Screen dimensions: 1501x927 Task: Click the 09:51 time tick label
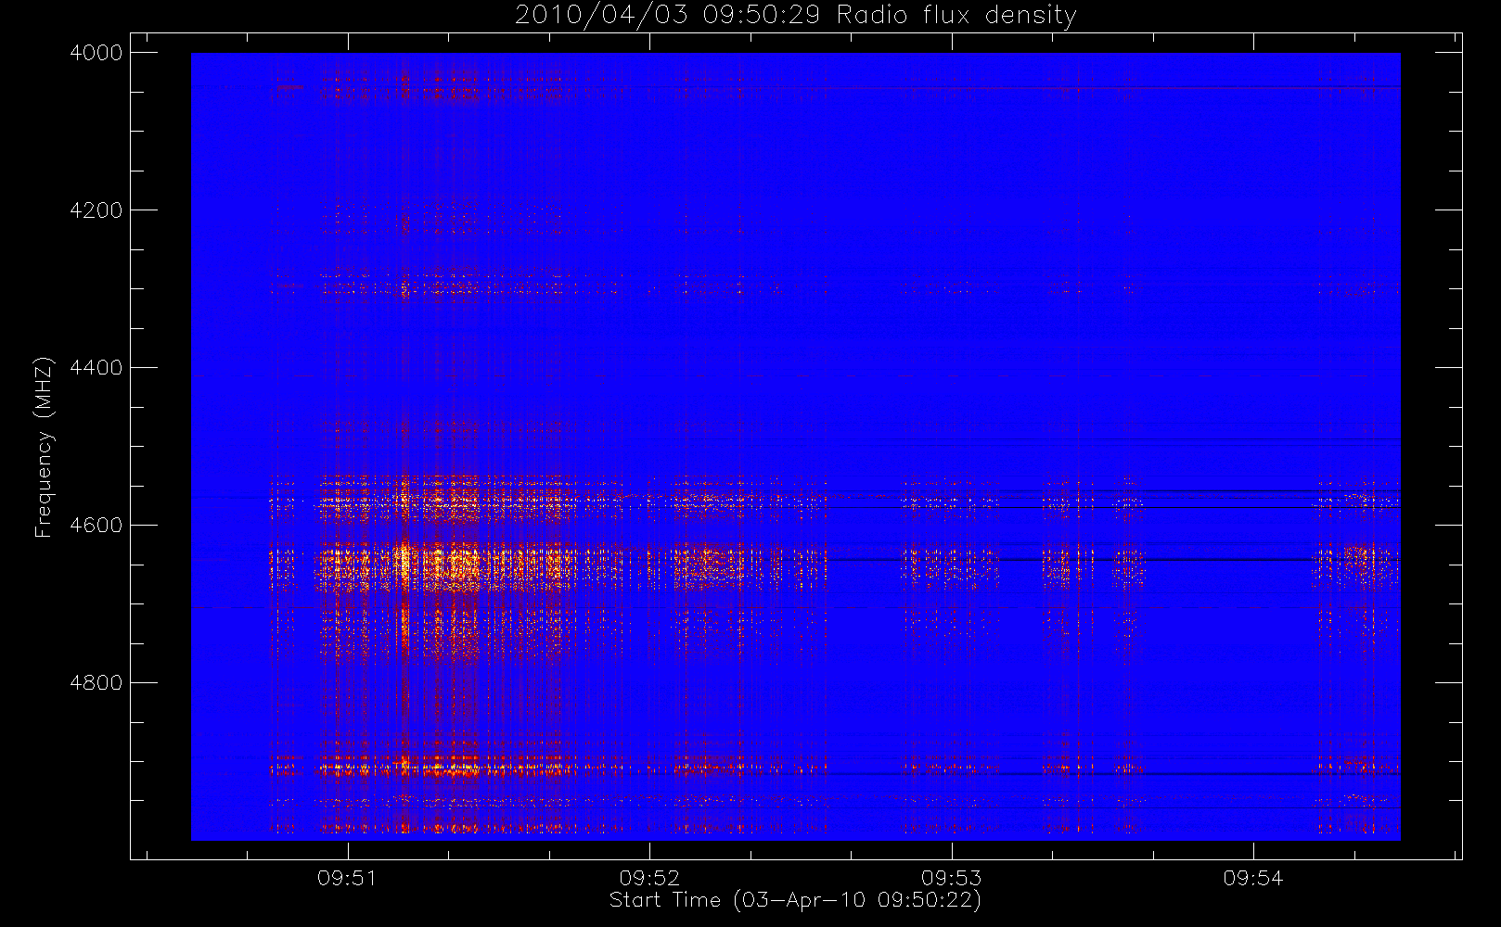tap(347, 878)
